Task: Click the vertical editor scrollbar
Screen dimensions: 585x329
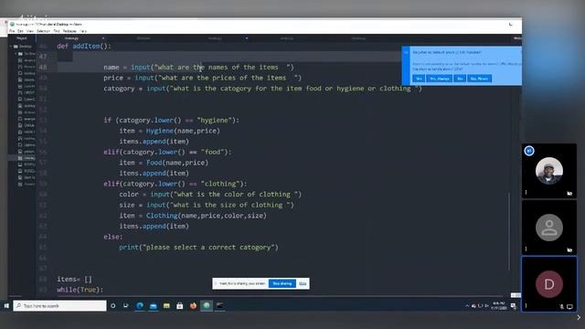Action: click(509, 231)
